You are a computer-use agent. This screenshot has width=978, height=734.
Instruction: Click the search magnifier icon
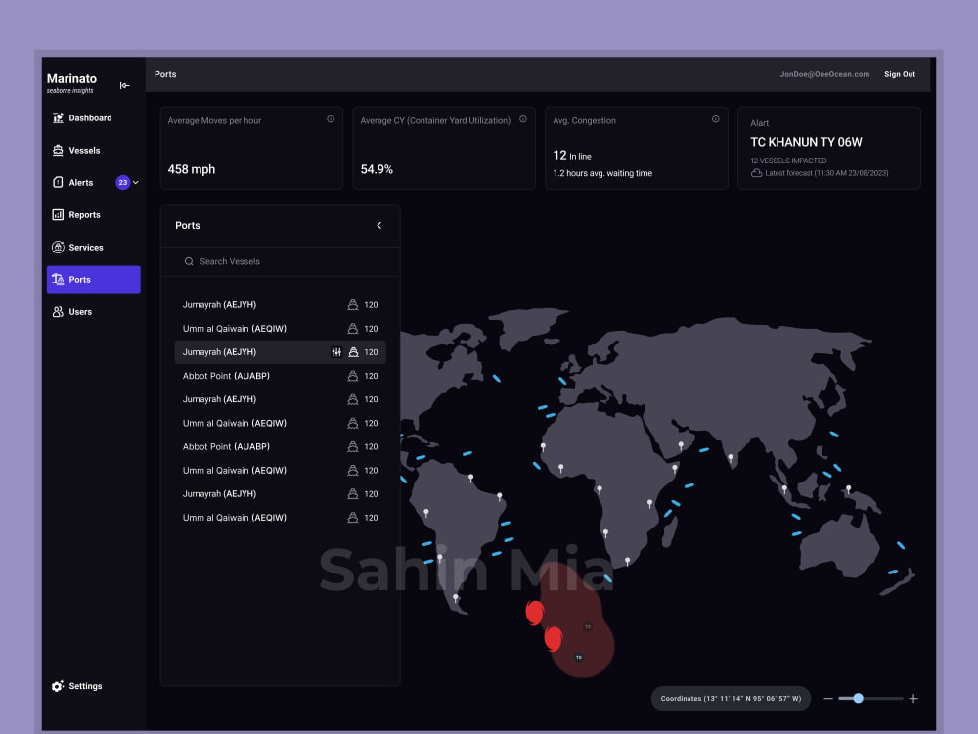point(189,261)
